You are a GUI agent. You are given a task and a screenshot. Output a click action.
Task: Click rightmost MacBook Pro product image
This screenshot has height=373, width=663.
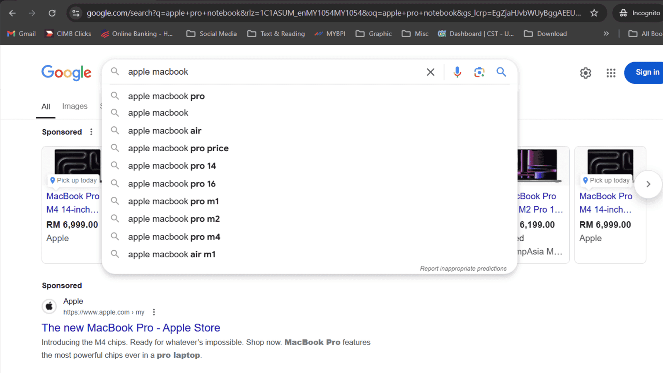(610, 162)
